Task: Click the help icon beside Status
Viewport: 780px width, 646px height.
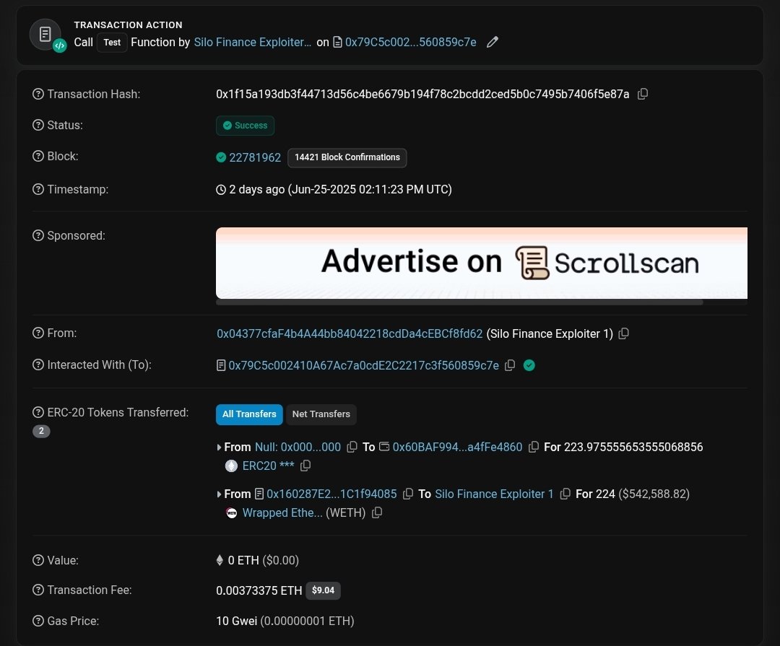Action: pos(38,125)
